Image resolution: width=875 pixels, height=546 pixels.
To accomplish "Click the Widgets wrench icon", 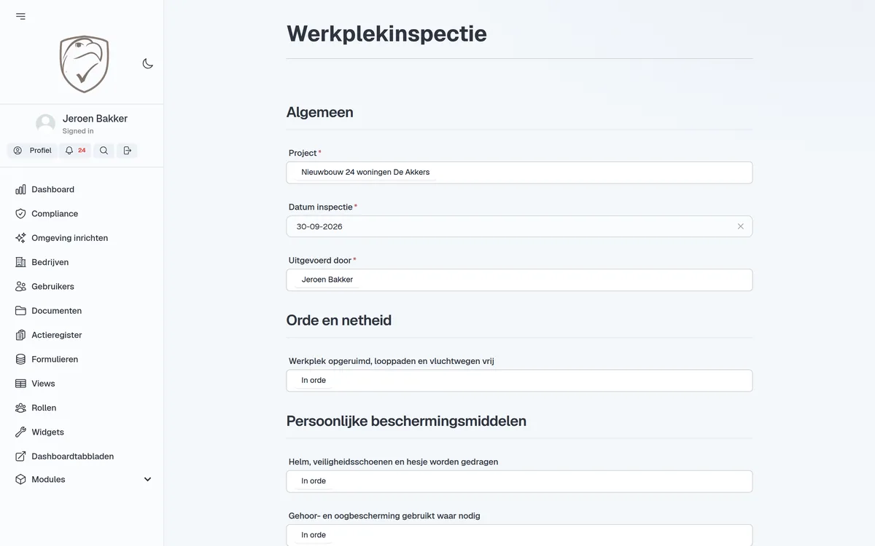I will [x=20, y=432].
